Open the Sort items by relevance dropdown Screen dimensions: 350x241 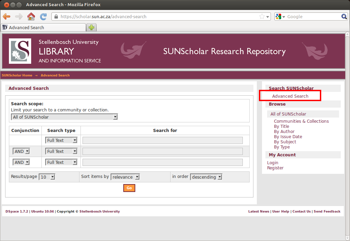coord(125,177)
